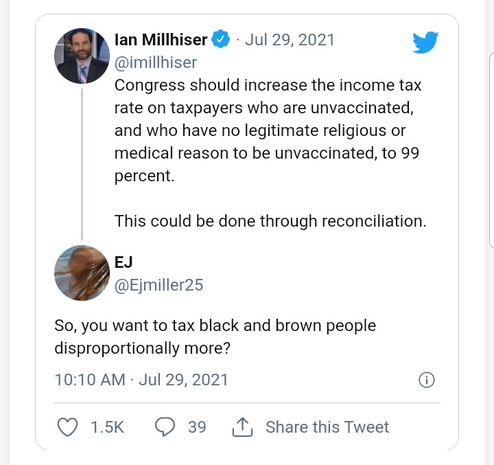Click the Ian Millhiser display name
494x465 pixels.
(161, 40)
